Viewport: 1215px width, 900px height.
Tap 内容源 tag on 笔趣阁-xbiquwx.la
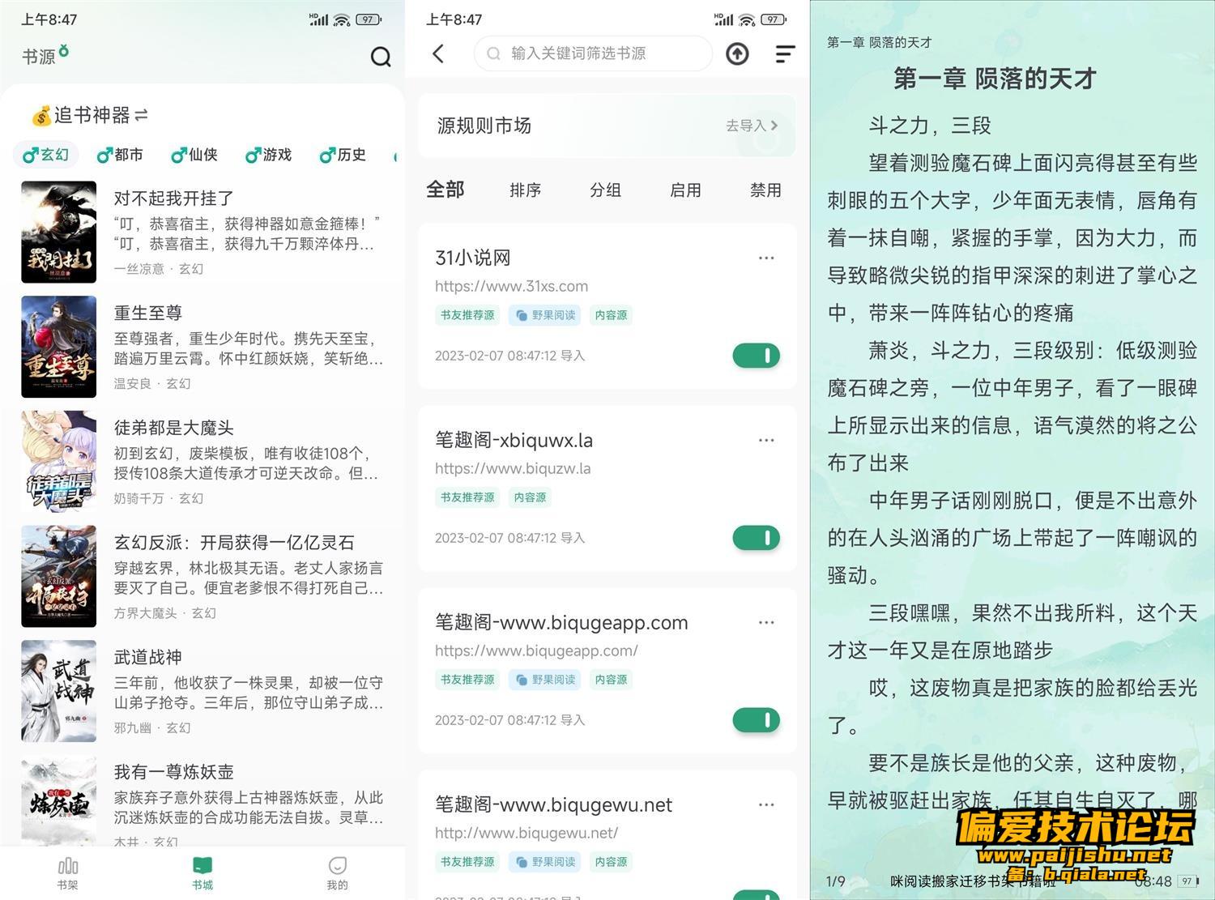pyautogui.click(x=530, y=497)
